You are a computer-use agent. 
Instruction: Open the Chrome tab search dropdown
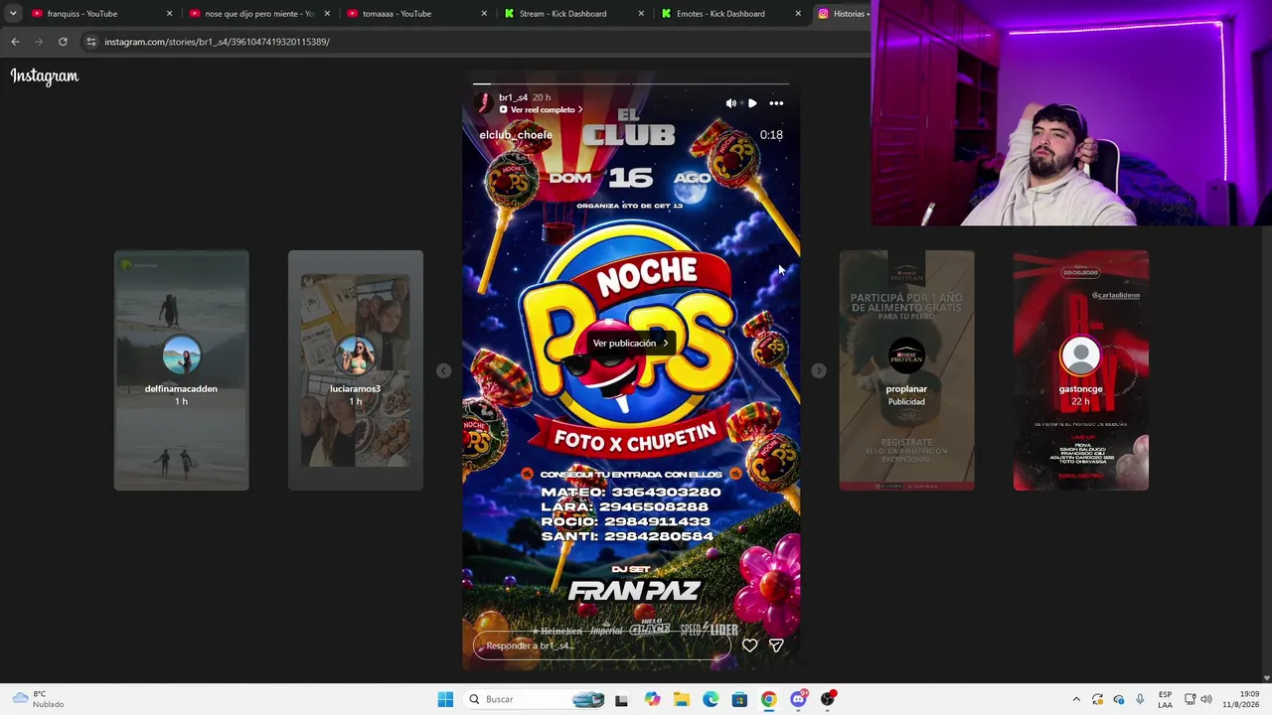(x=13, y=14)
